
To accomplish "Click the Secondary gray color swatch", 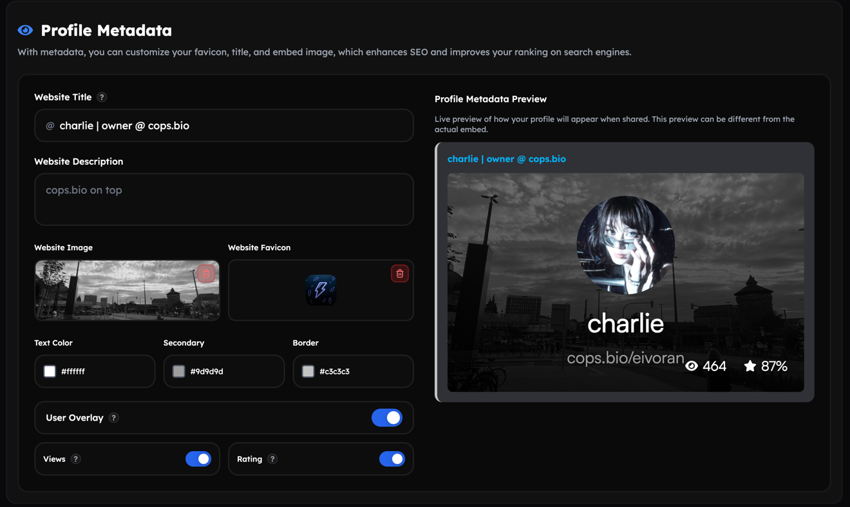I will tap(178, 371).
